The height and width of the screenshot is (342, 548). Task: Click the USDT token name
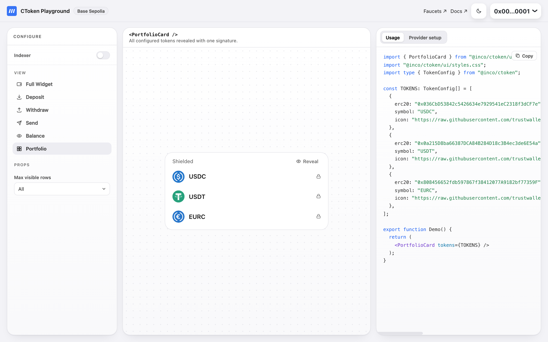197,197
